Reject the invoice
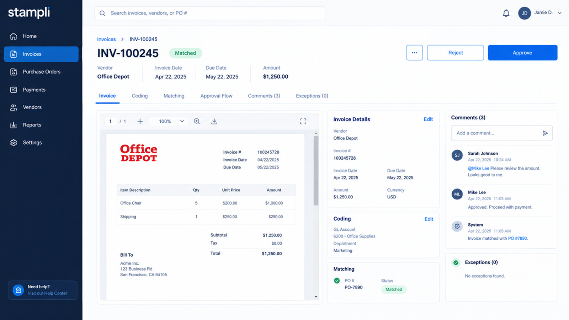569x320 pixels. click(455, 53)
